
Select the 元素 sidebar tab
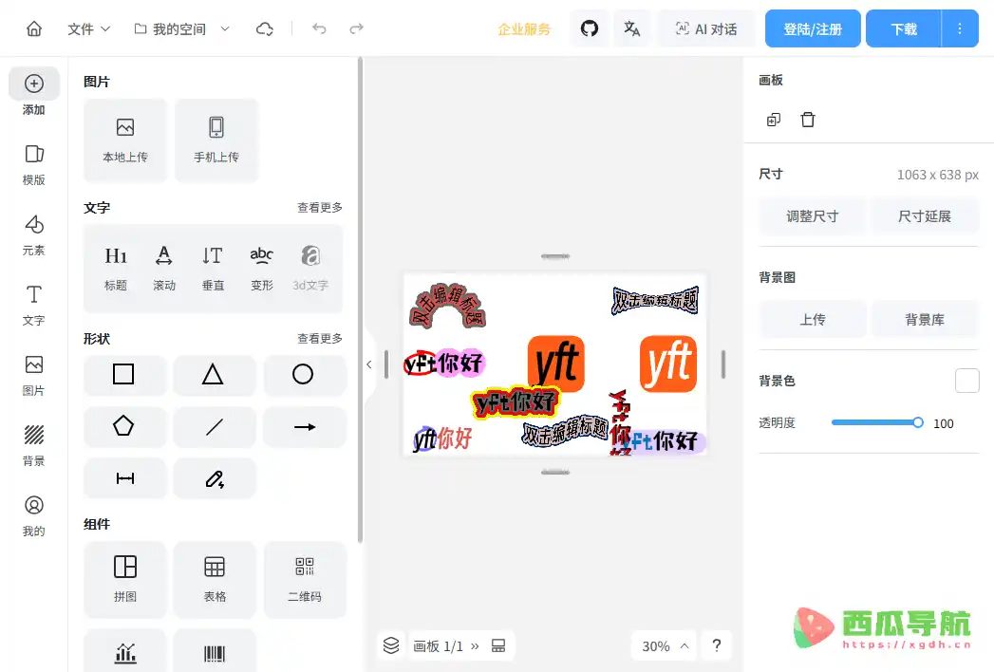tap(34, 234)
